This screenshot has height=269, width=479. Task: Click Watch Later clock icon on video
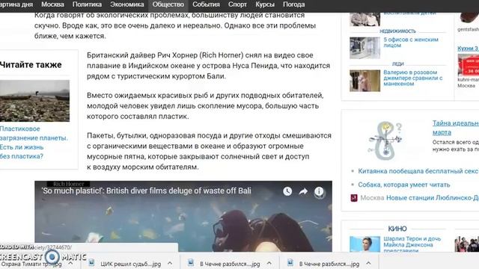click(287, 191)
